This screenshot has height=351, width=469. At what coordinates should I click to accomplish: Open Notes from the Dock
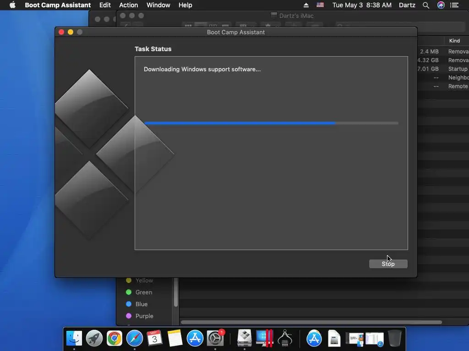point(175,339)
